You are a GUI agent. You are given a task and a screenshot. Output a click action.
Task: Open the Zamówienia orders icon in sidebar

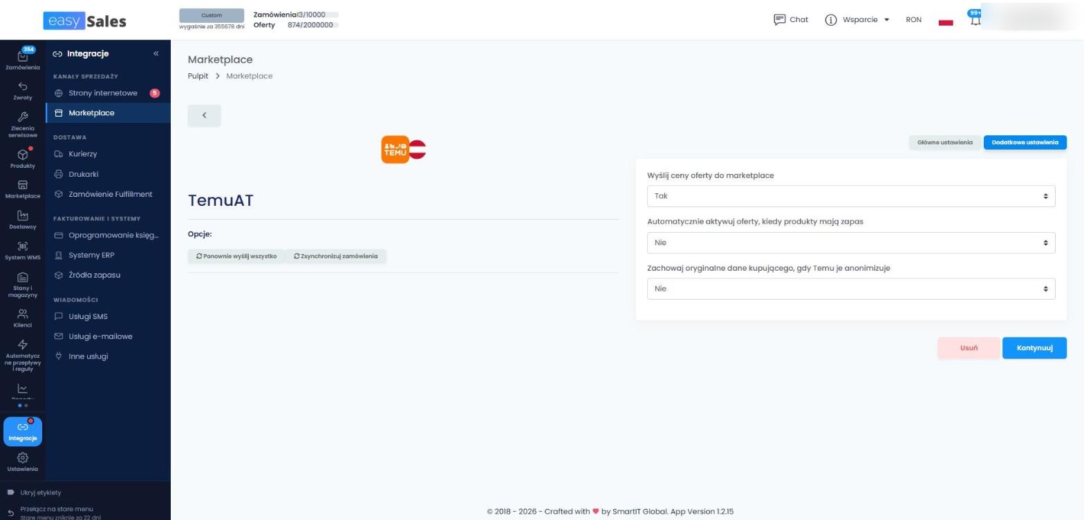(x=22, y=59)
